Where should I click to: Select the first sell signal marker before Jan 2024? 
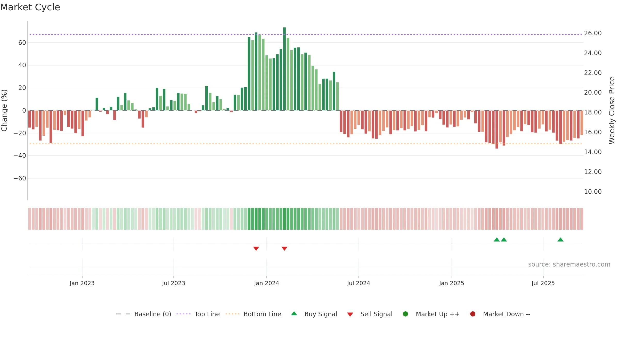tap(256, 248)
